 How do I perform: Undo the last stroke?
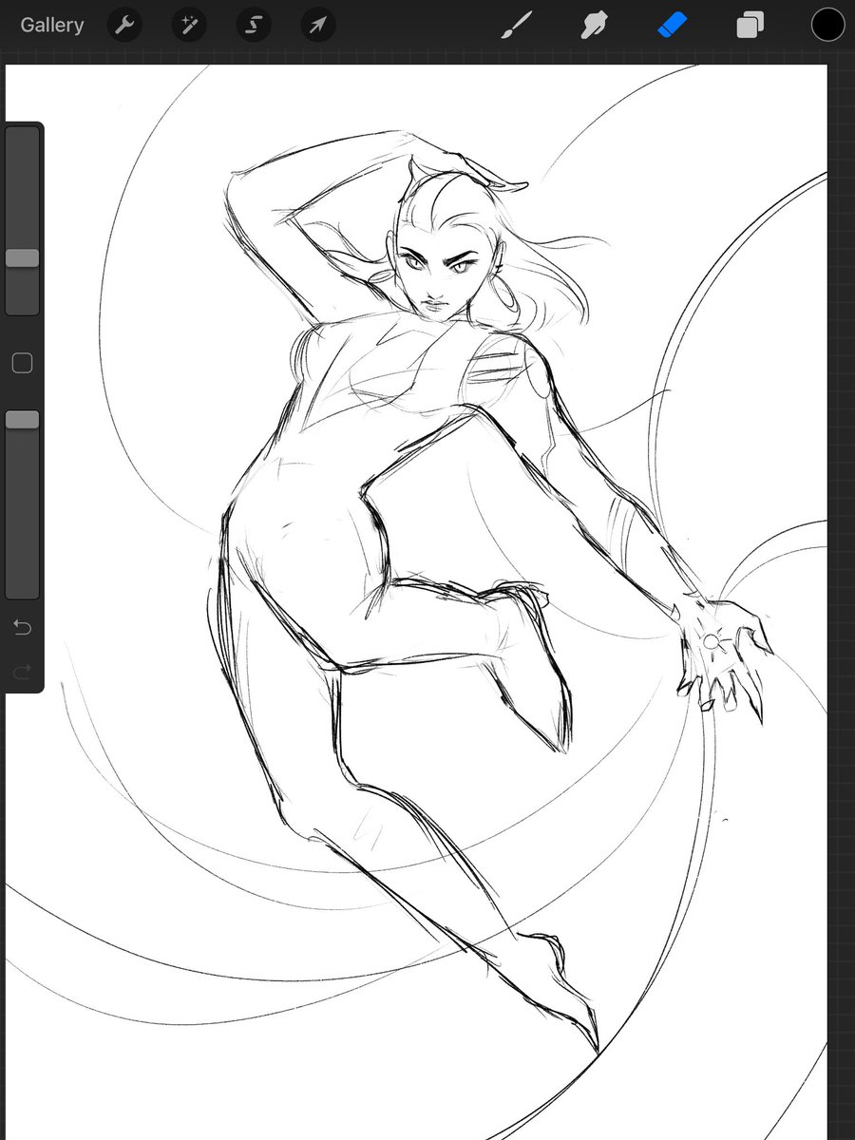[x=22, y=627]
